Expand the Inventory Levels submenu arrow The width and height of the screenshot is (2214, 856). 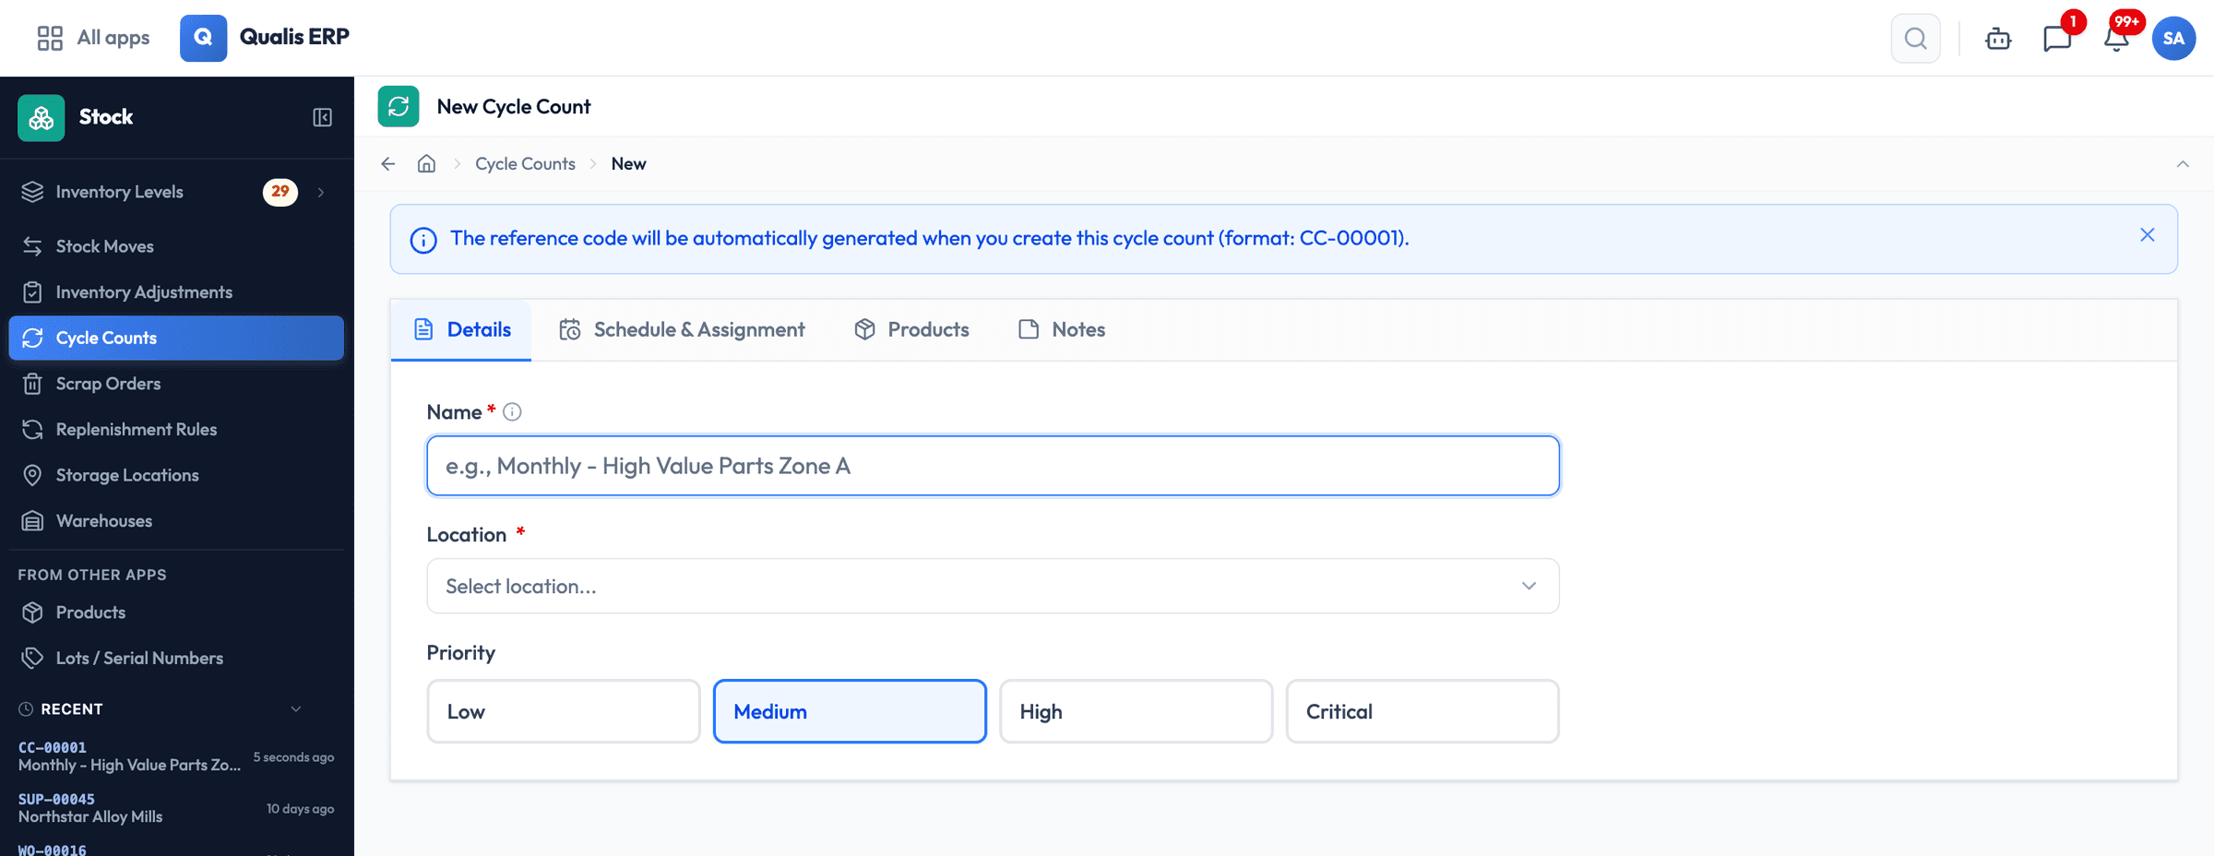[321, 192]
